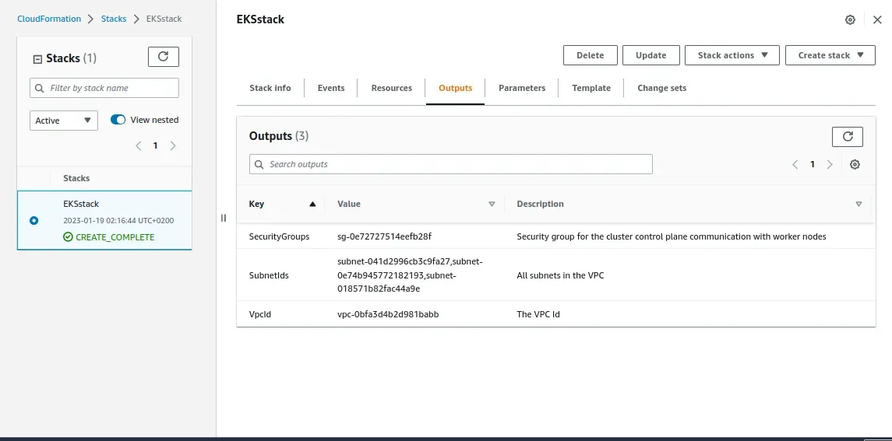The width and height of the screenshot is (892, 441).
Task: Open the CloudFormation breadcrumb link
Action: [51, 19]
